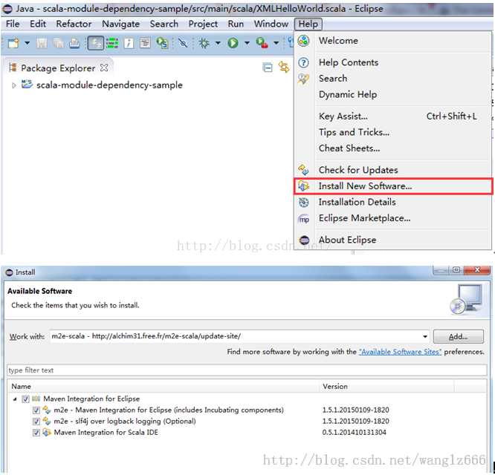Image resolution: width=495 pixels, height=475 pixels.
Task: Collapse Maven Integration for Eclipse category
Action: [15, 399]
